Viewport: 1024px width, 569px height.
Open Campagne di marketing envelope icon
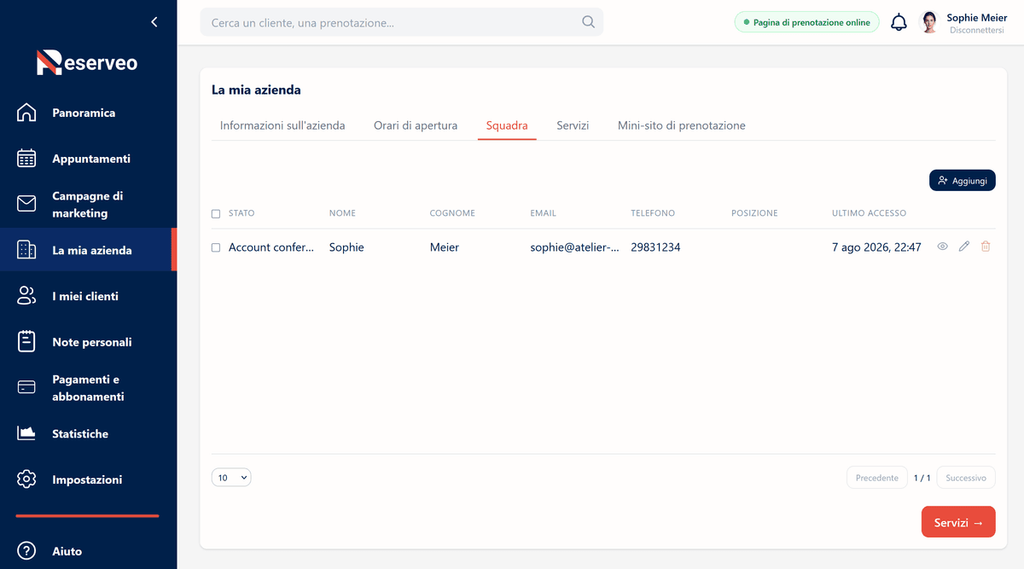[26, 204]
